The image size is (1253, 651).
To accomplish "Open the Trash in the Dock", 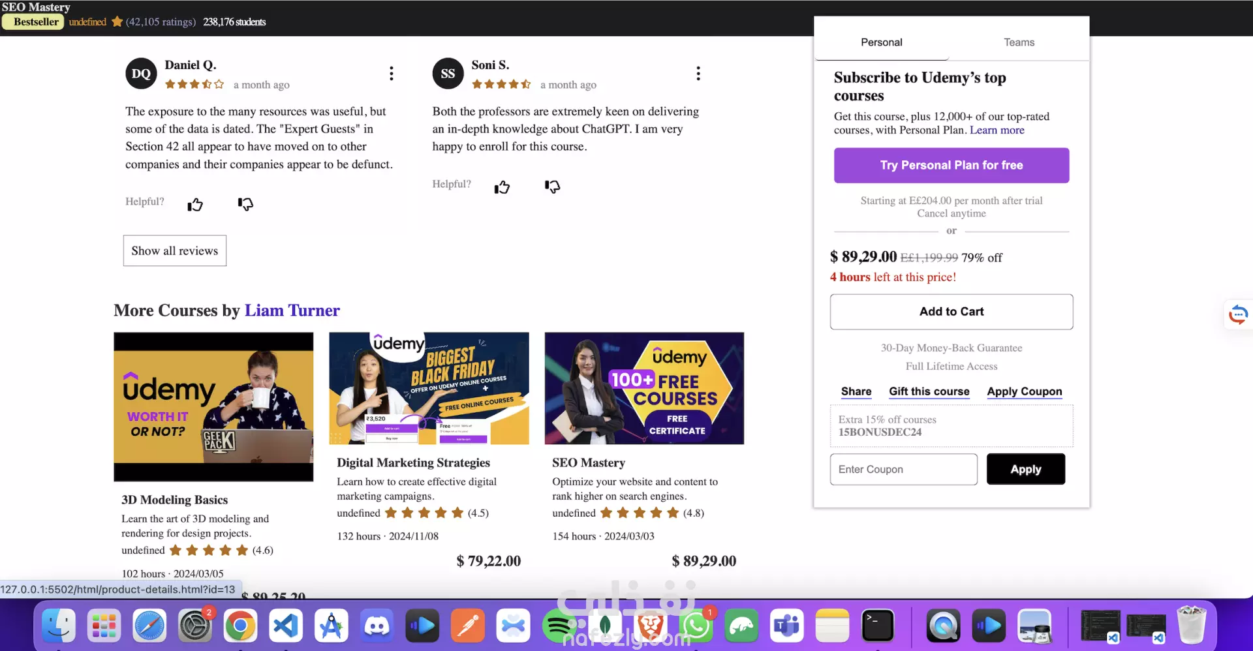I will tap(1191, 624).
